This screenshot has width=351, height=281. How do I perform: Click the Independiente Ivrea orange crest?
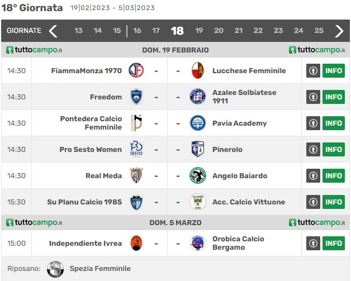point(136,243)
